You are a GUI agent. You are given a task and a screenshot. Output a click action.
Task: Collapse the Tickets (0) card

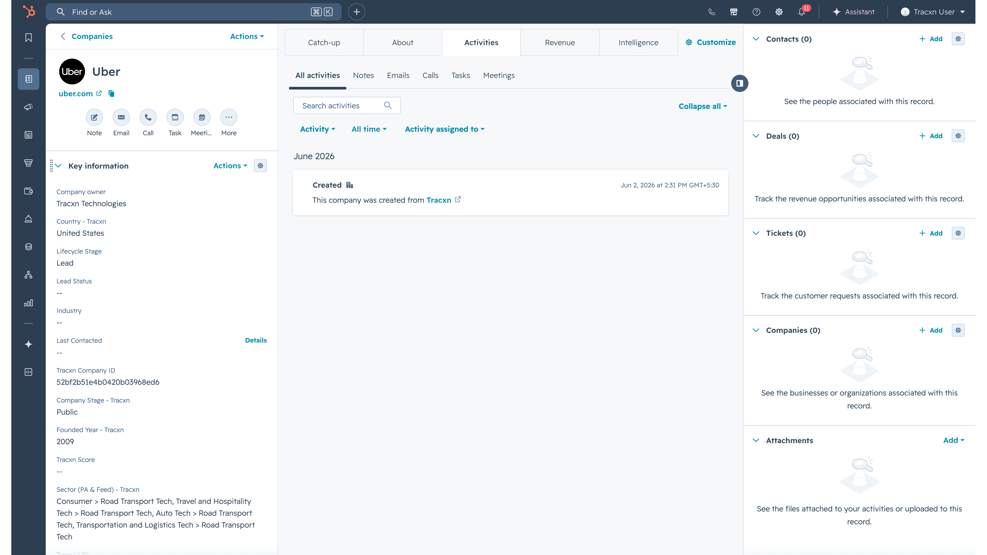[756, 233]
